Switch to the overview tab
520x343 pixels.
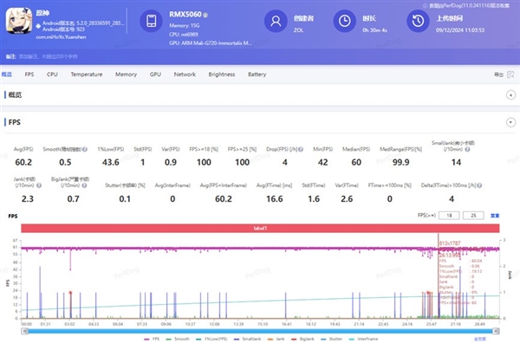coord(7,74)
